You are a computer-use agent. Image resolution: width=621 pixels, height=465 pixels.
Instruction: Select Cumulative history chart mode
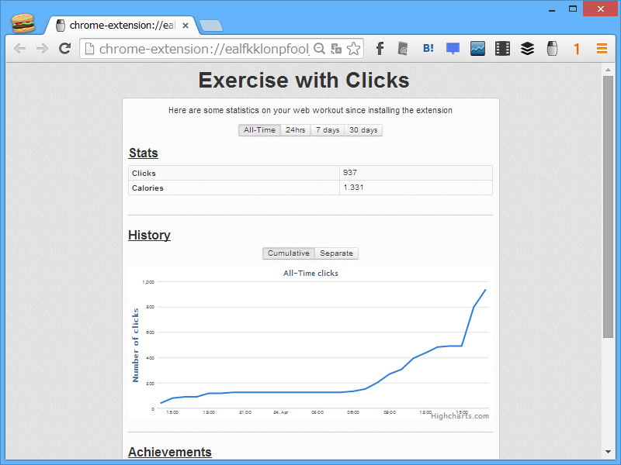point(289,253)
